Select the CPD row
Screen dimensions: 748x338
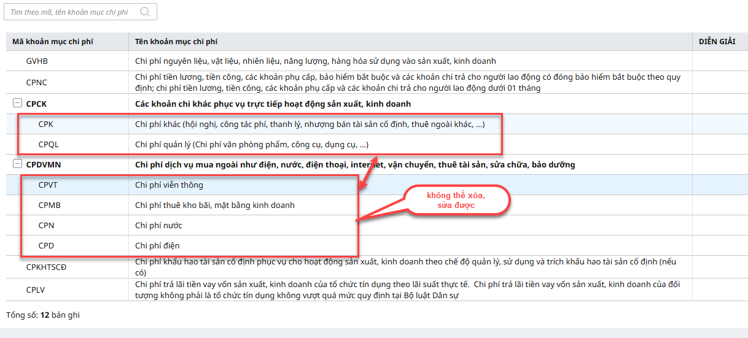tap(46, 246)
